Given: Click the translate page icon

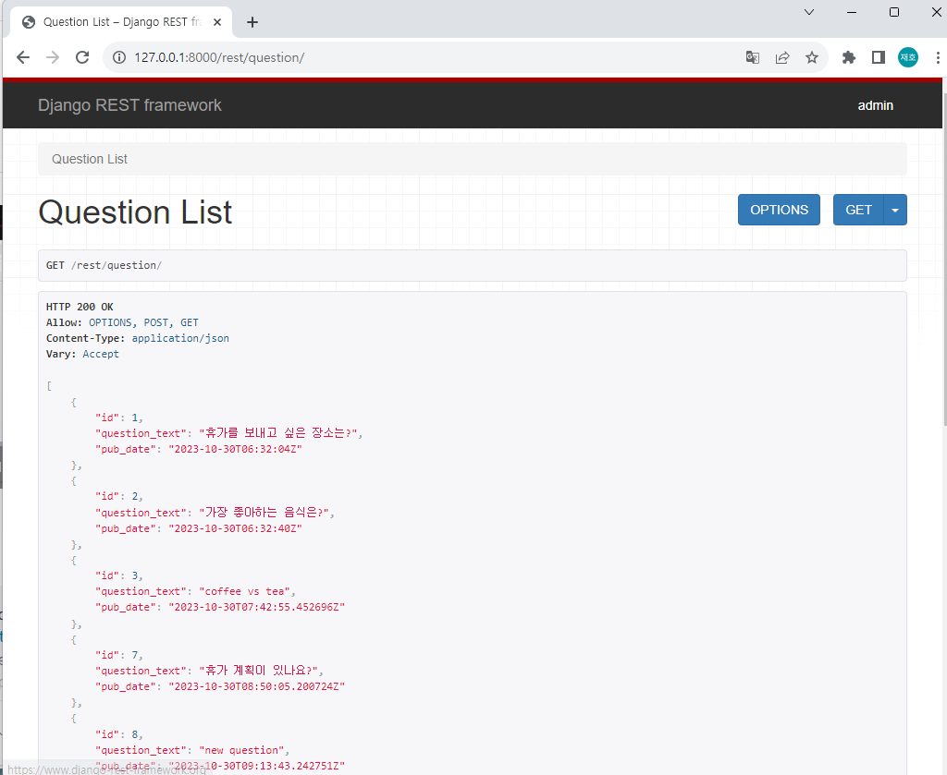Looking at the screenshot, I should [753, 57].
